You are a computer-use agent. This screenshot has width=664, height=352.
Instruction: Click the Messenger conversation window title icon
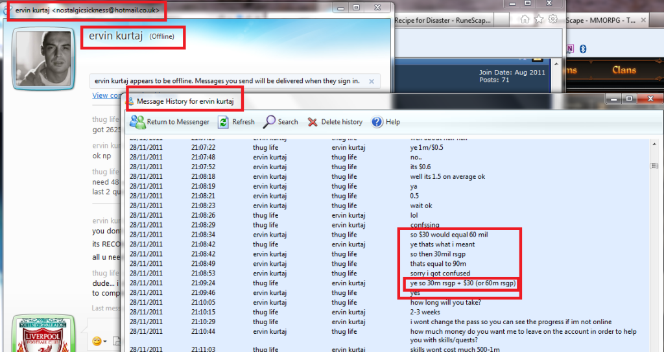7,9
